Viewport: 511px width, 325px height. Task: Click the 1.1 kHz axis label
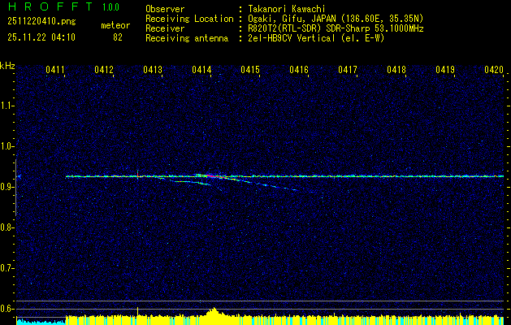point(6,106)
